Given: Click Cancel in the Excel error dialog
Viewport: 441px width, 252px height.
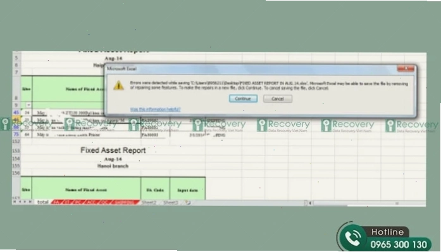Looking at the screenshot, I should tap(278, 99).
